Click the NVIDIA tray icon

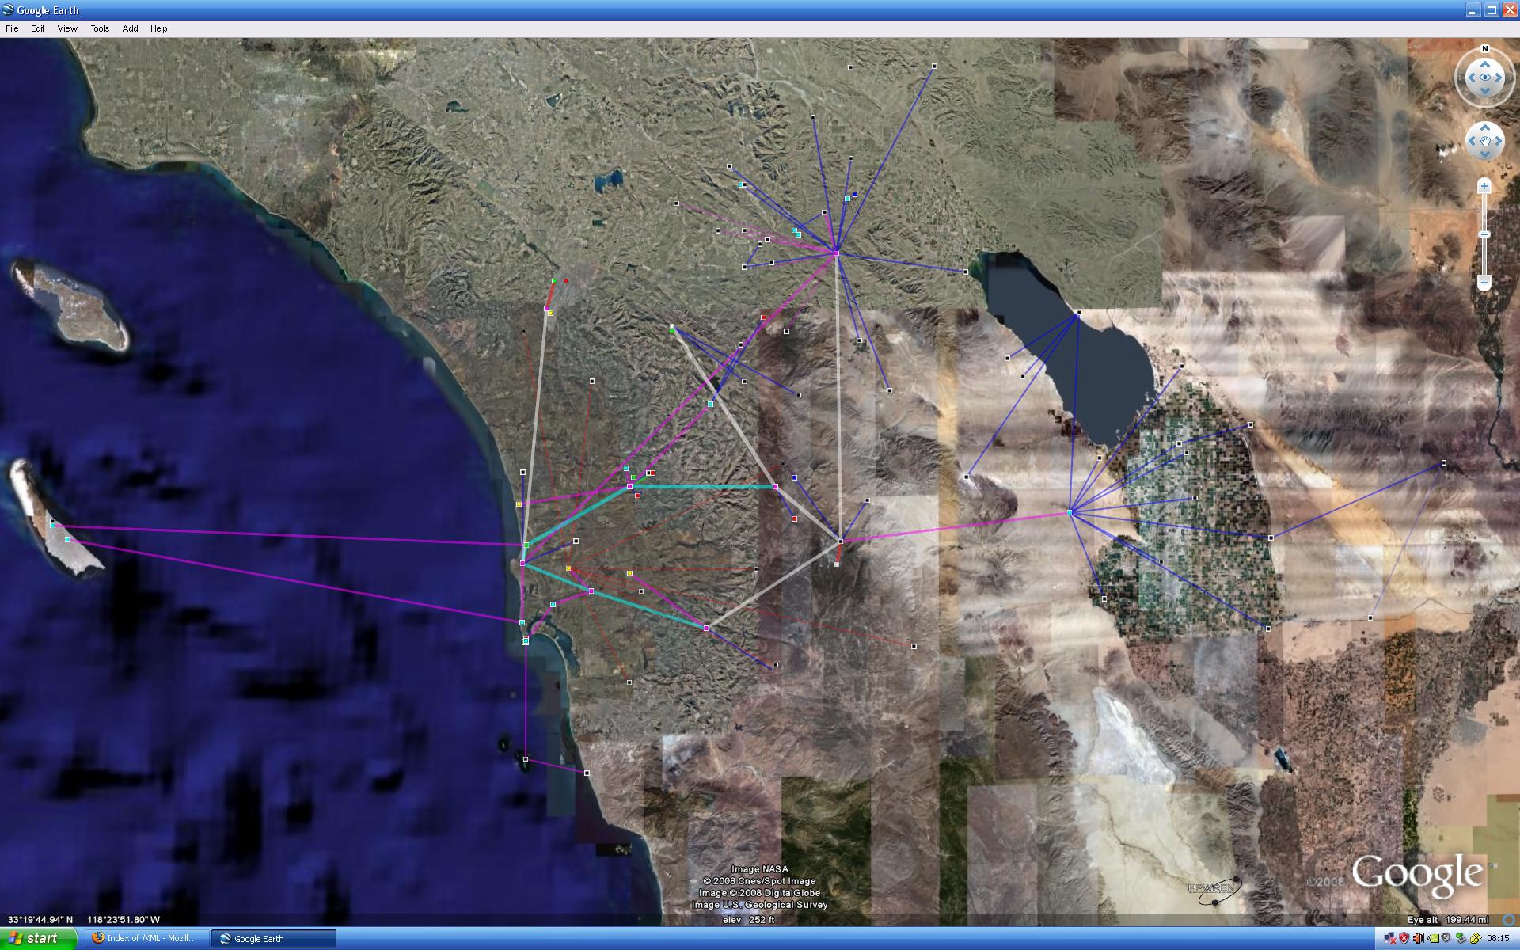pyautogui.click(x=1433, y=938)
